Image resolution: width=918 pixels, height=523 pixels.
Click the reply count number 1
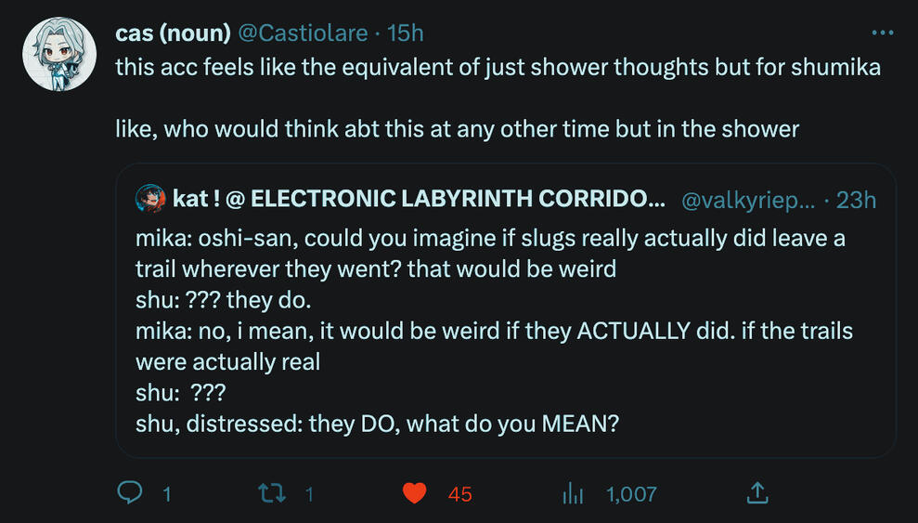point(167,494)
